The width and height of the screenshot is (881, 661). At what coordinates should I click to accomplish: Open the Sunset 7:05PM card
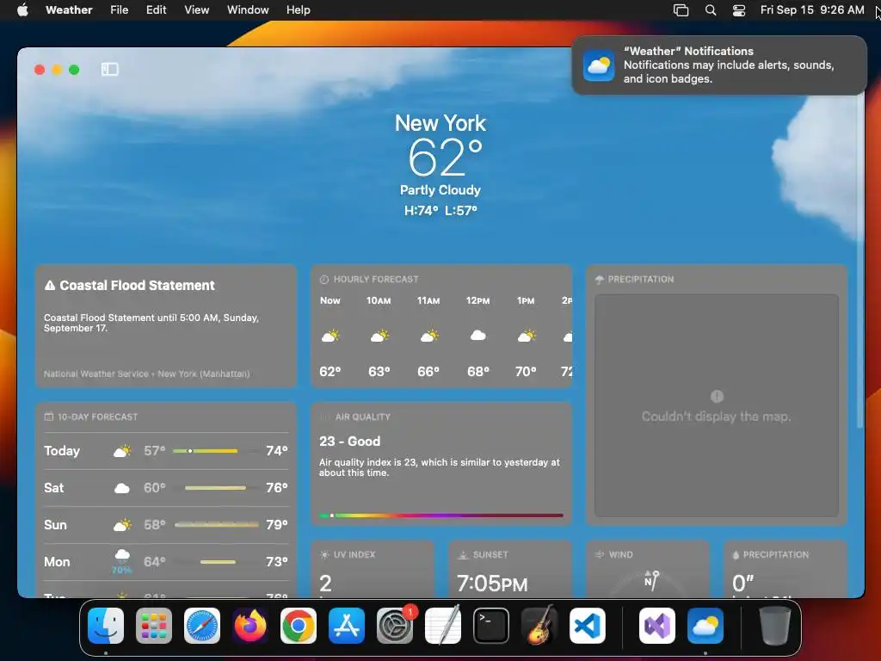click(x=510, y=569)
